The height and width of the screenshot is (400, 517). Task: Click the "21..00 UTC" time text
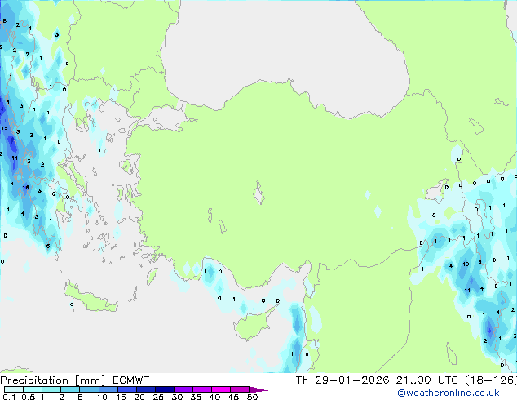[x=427, y=380]
